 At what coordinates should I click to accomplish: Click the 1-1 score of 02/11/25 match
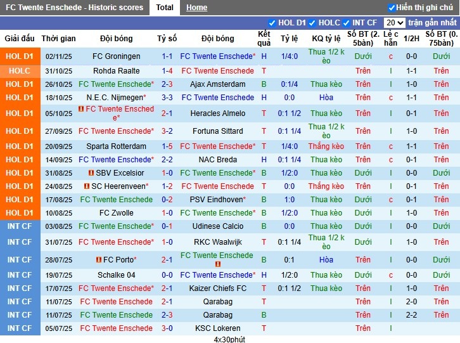point(167,56)
